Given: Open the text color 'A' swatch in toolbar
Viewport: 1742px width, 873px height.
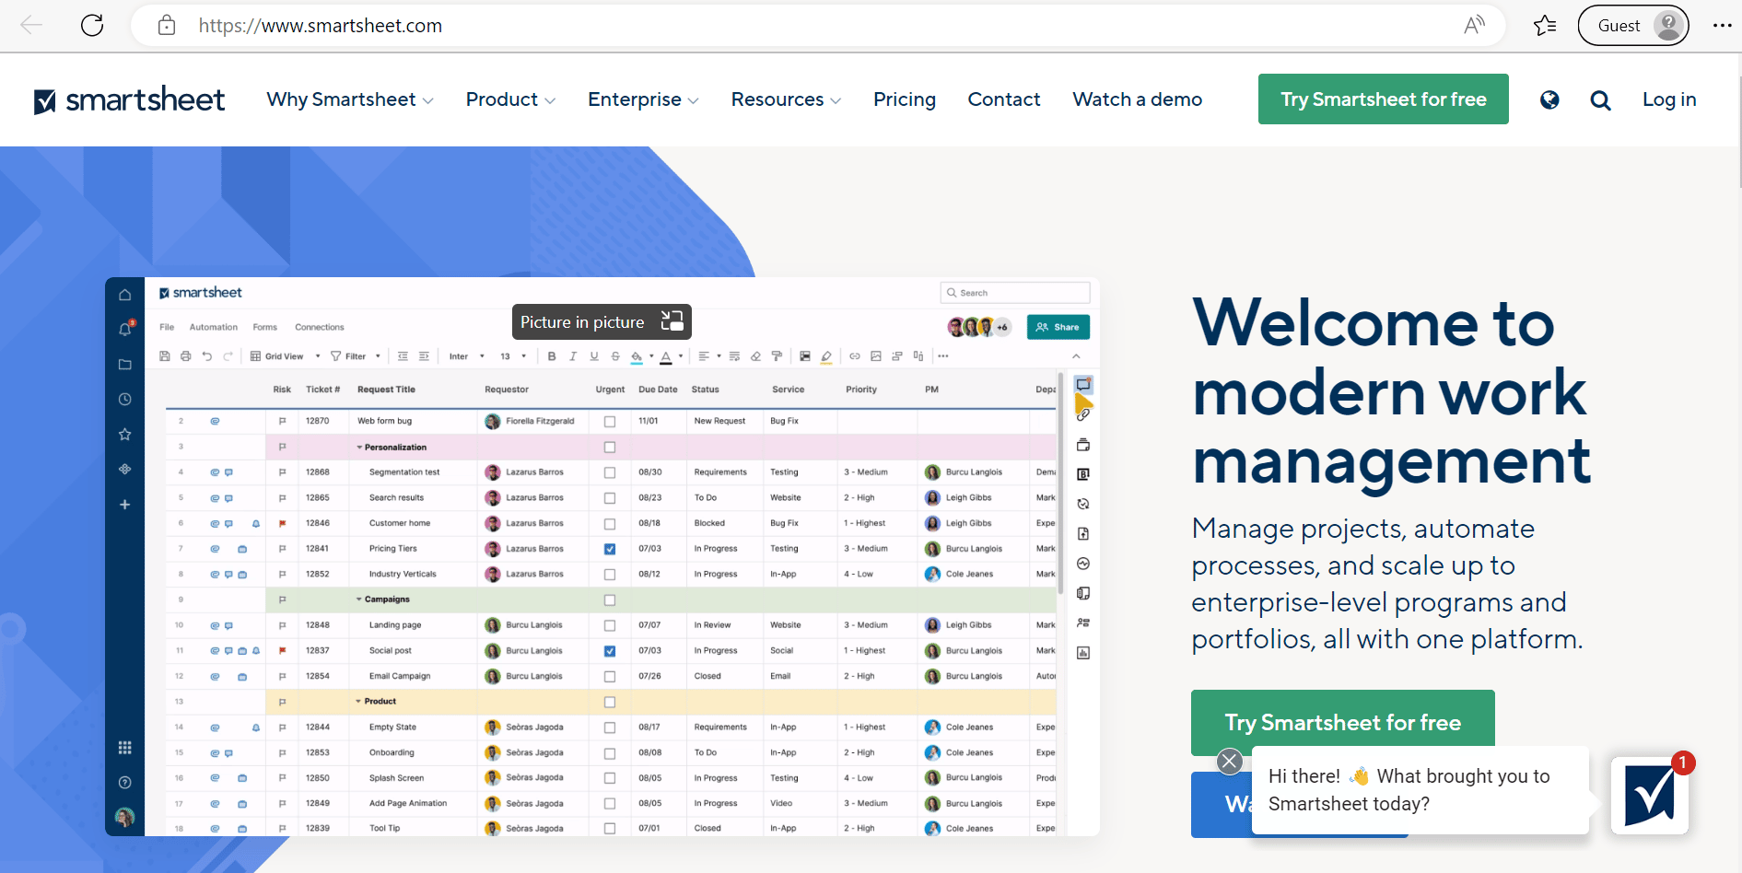Looking at the screenshot, I should click(x=666, y=356).
